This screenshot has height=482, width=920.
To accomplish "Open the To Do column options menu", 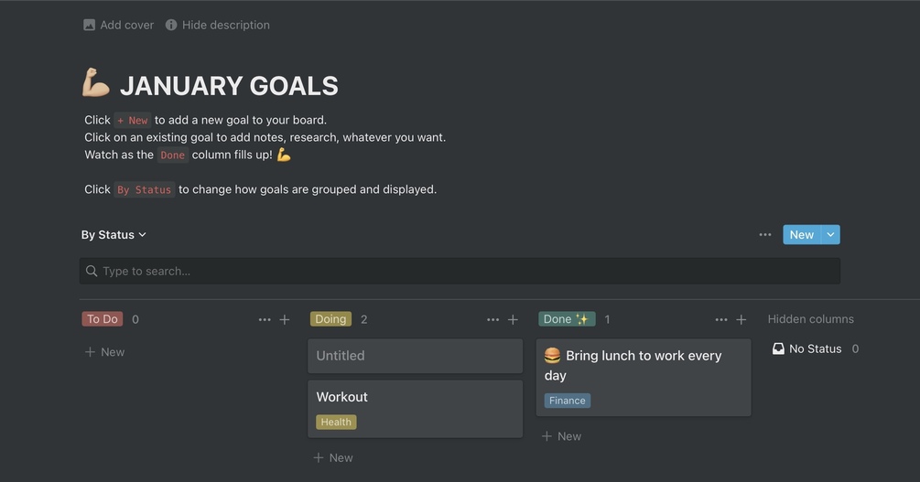I will click(x=265, y=319).
